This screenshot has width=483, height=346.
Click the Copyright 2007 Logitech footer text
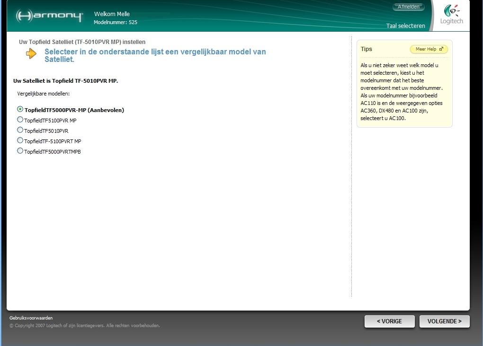(x=85, y=325)
